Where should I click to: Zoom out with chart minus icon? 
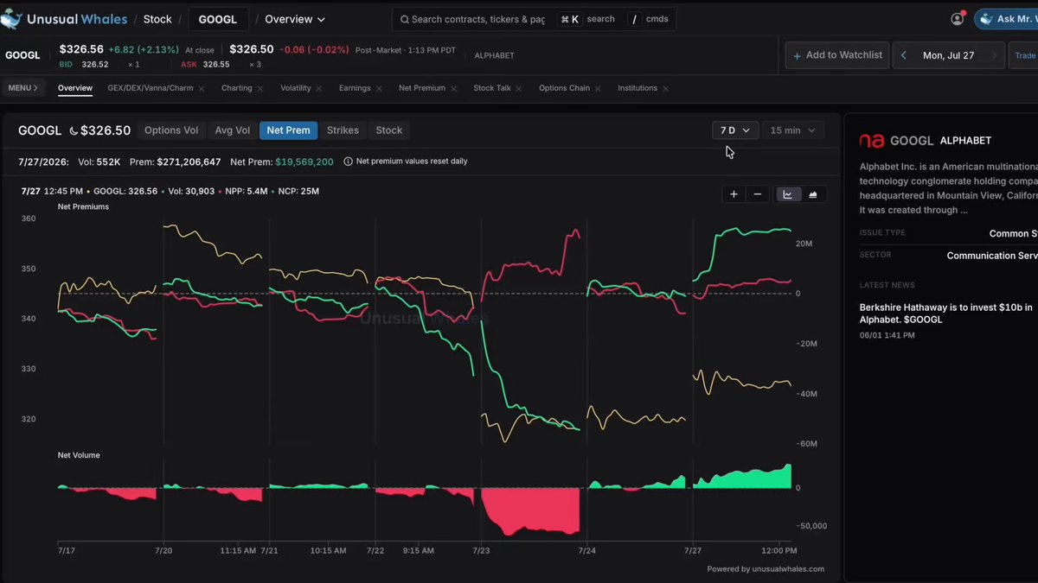tap(758, 194)
